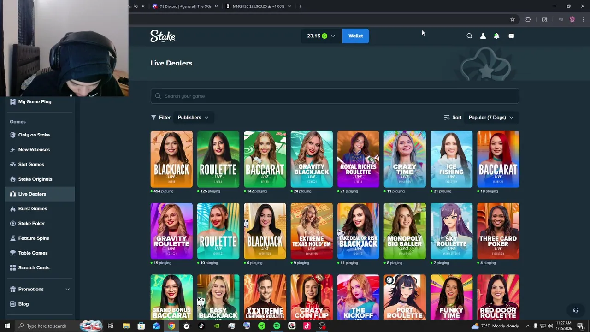
Task: Open the Monopoly Big Baller tile
Action: (405, 231)
